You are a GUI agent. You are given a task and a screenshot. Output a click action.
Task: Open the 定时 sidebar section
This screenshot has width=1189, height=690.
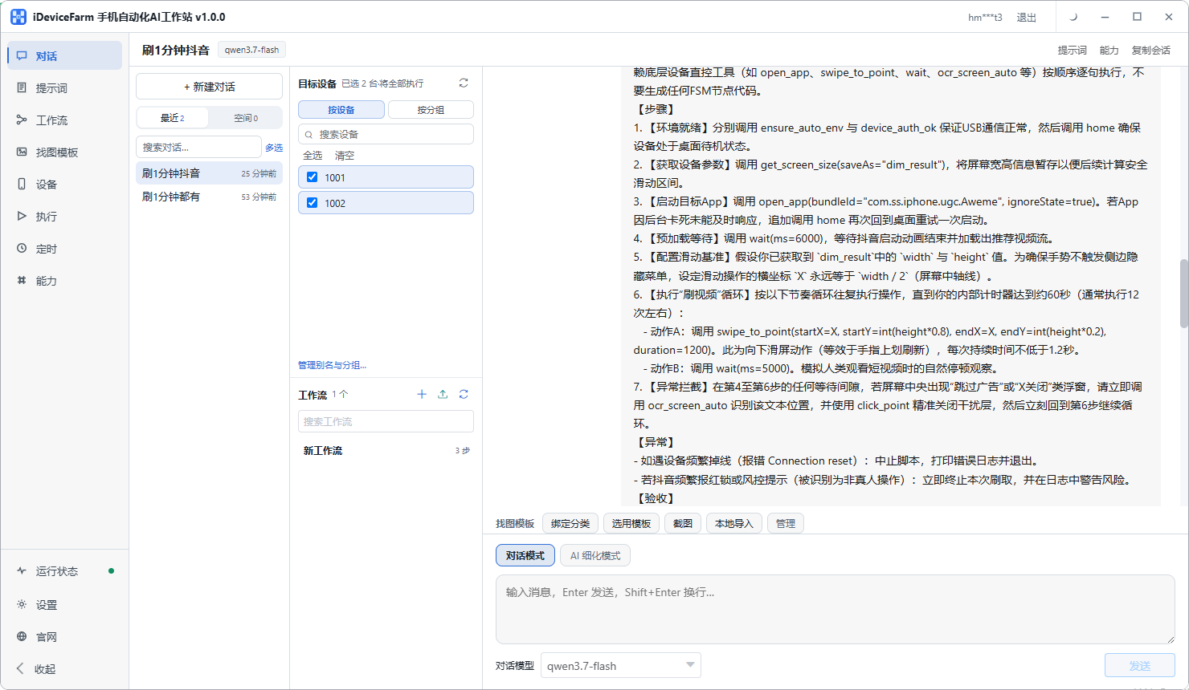(x=65, y=249)
